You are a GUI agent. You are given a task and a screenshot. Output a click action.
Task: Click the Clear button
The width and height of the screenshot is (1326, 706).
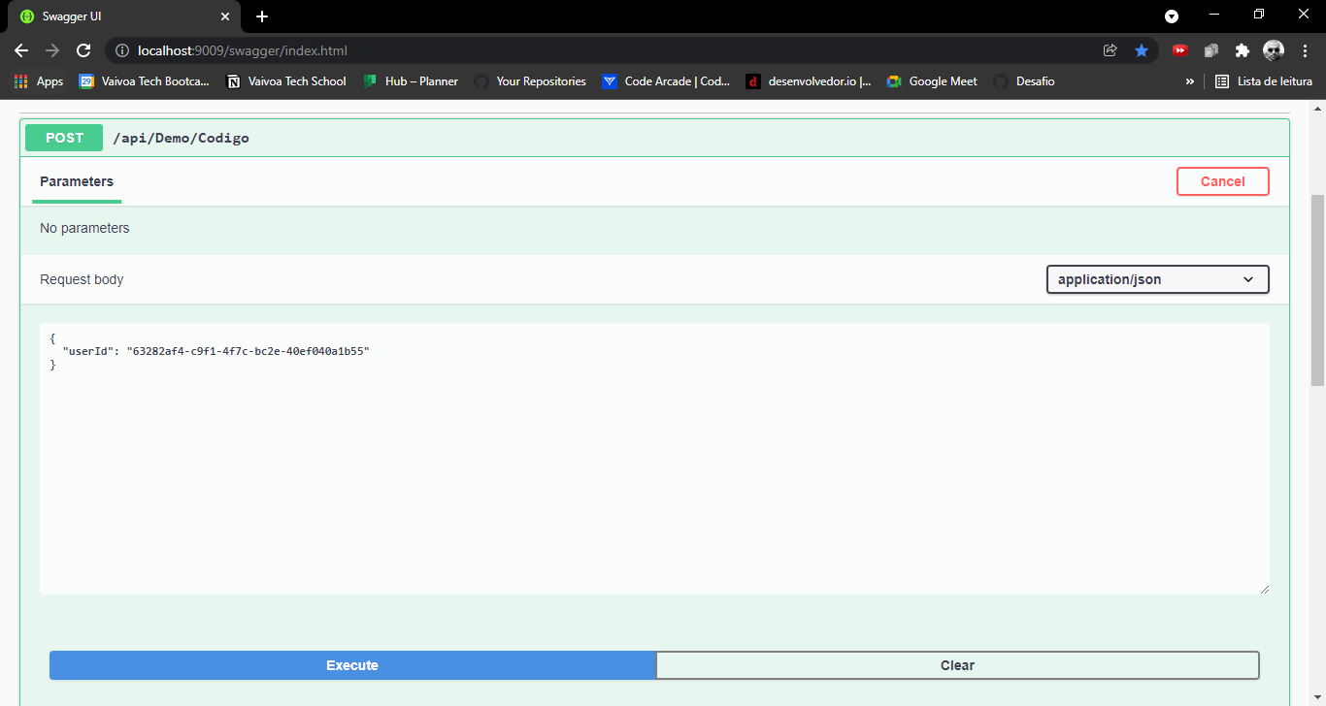tap(957, 665)
